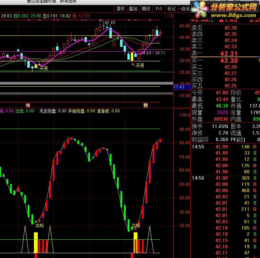Open the F10 company info button
The height and width of the screenshot is (258, 260).
159,9
